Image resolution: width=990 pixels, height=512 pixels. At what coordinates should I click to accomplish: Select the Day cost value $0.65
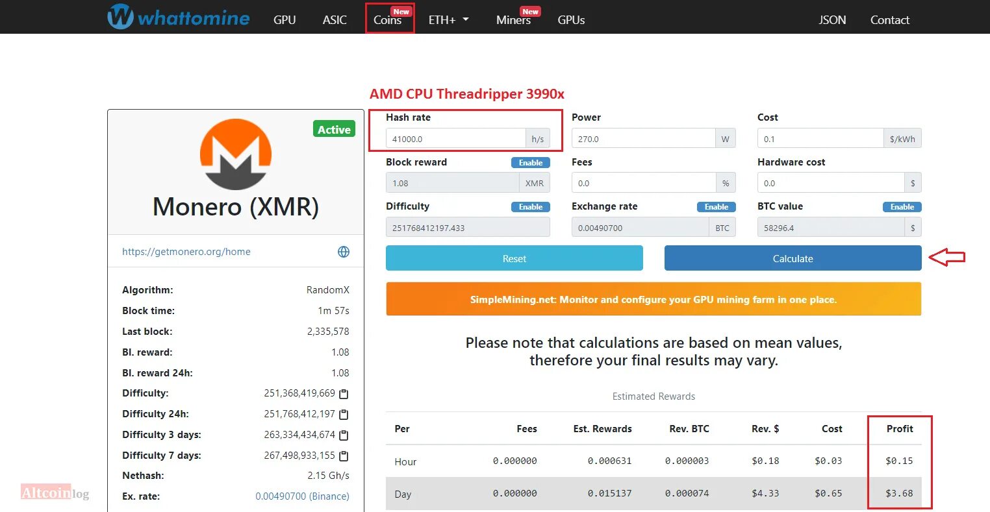(828, 493)
